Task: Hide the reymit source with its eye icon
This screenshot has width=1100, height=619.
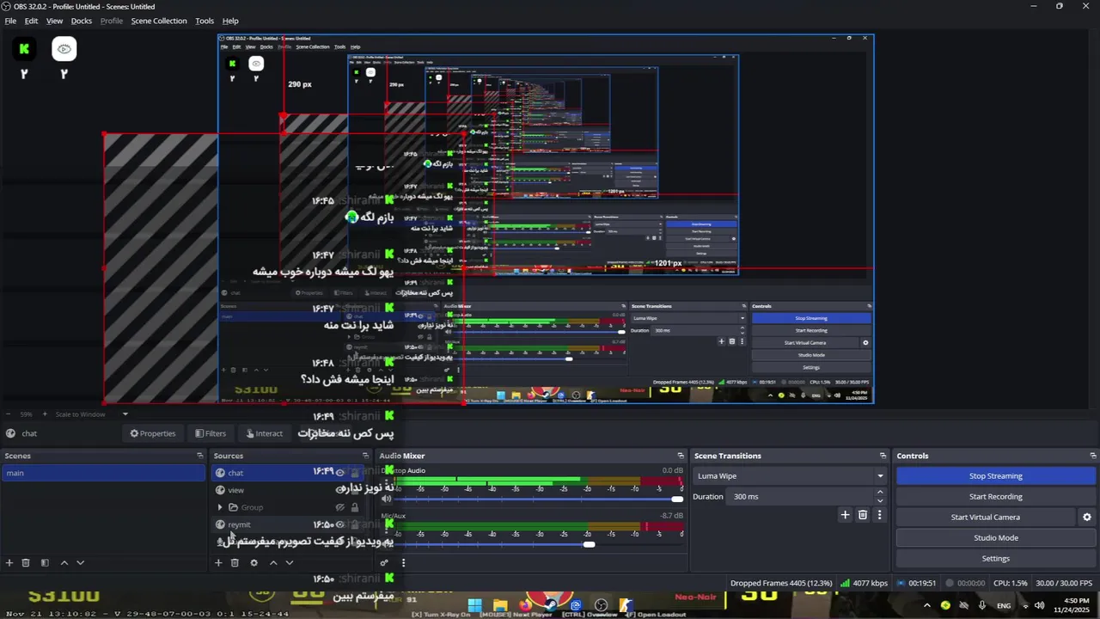Action: (340, 524)
